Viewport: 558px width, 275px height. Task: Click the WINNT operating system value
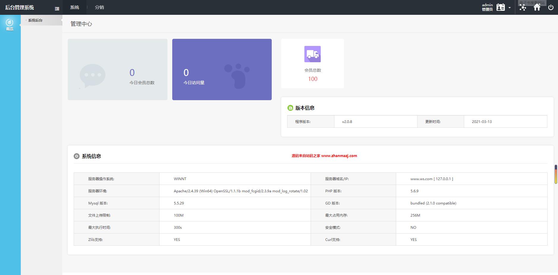tap(180, 179)
